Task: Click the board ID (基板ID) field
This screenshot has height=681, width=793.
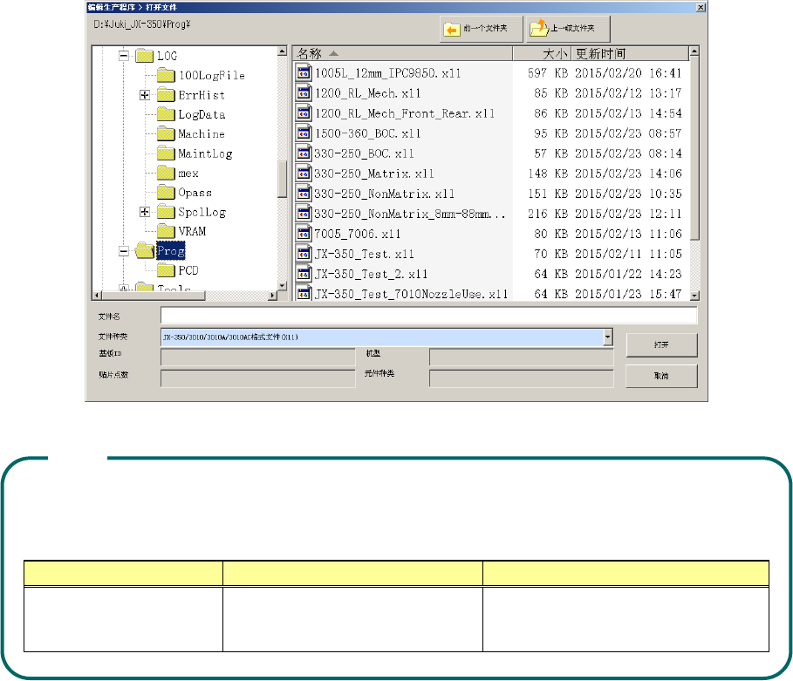Action: [x=258, y=357]
